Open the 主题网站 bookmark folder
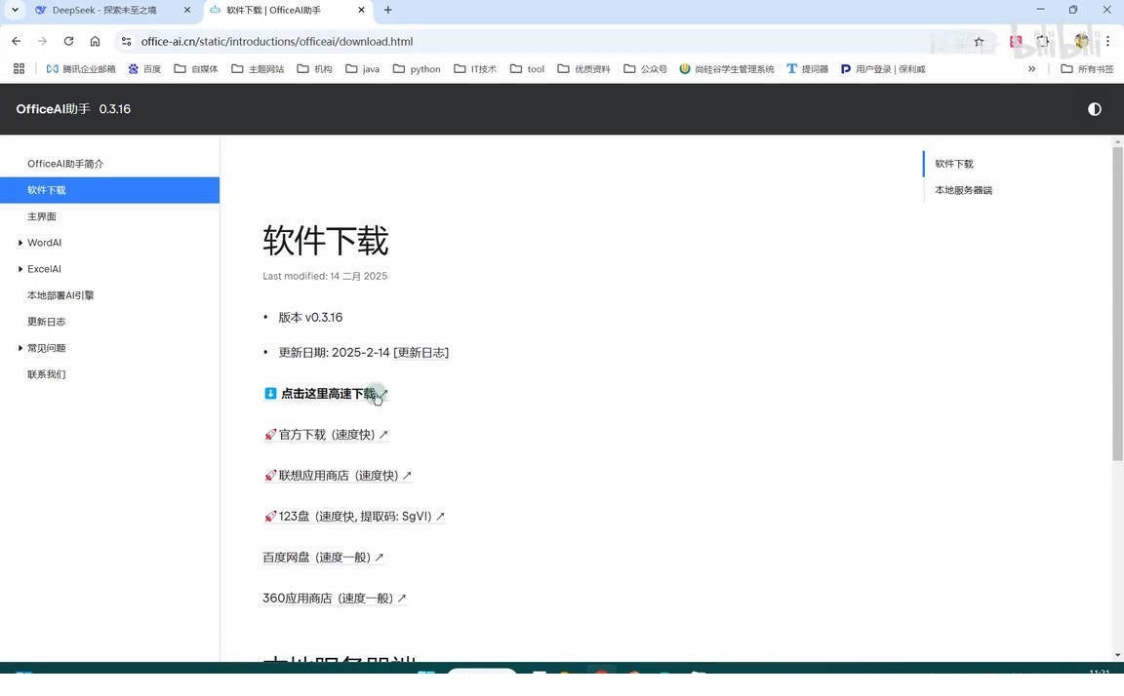Screen dimensions: 1124x696 258,69
